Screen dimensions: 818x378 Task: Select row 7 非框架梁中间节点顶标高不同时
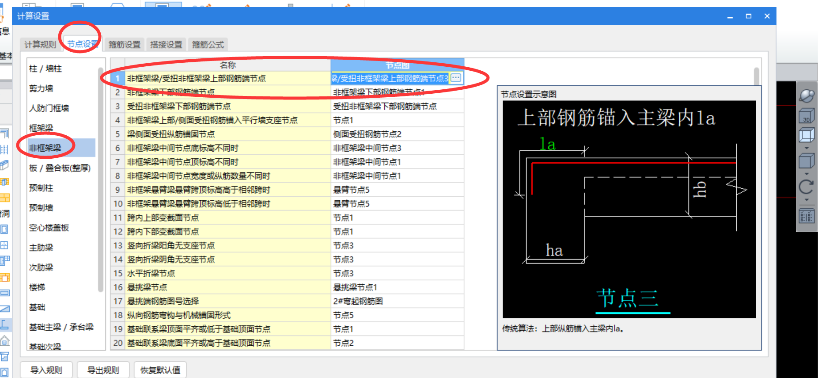228,162
